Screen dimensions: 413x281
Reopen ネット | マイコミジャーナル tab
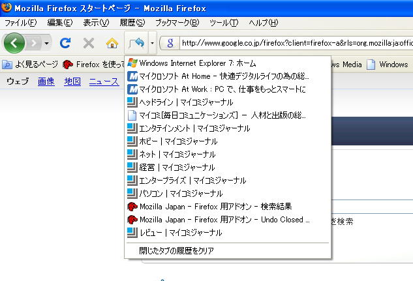[x=228, y=155]
